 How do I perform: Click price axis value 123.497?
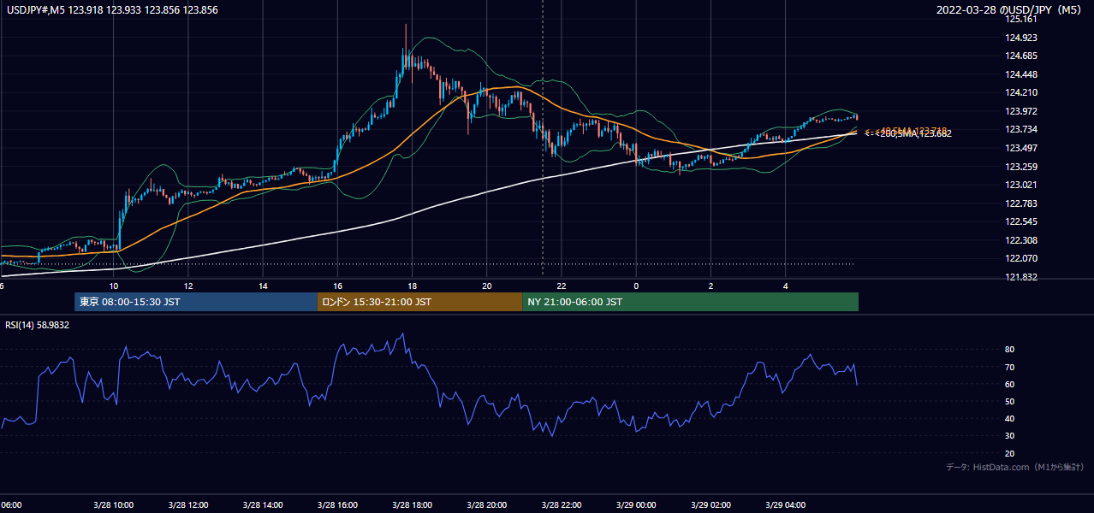coord(1022,148)
